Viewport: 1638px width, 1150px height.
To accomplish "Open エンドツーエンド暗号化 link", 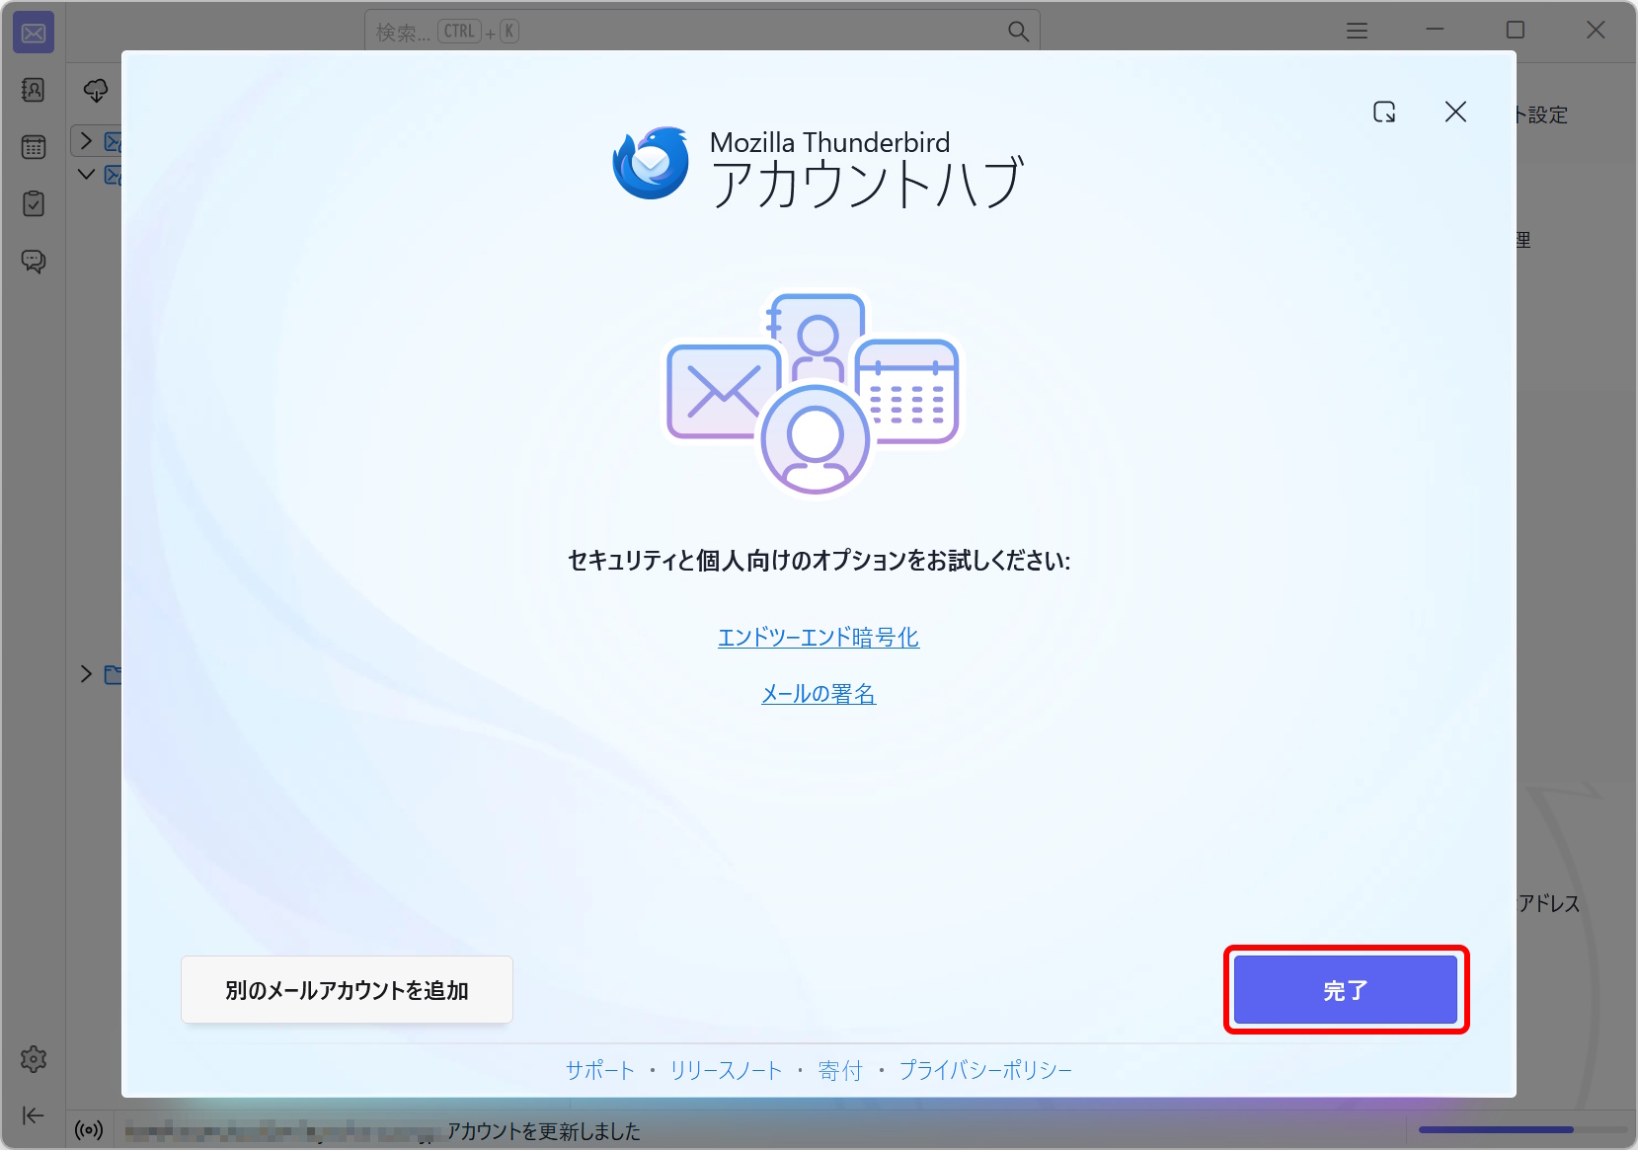I will click(x=819, y=638).
